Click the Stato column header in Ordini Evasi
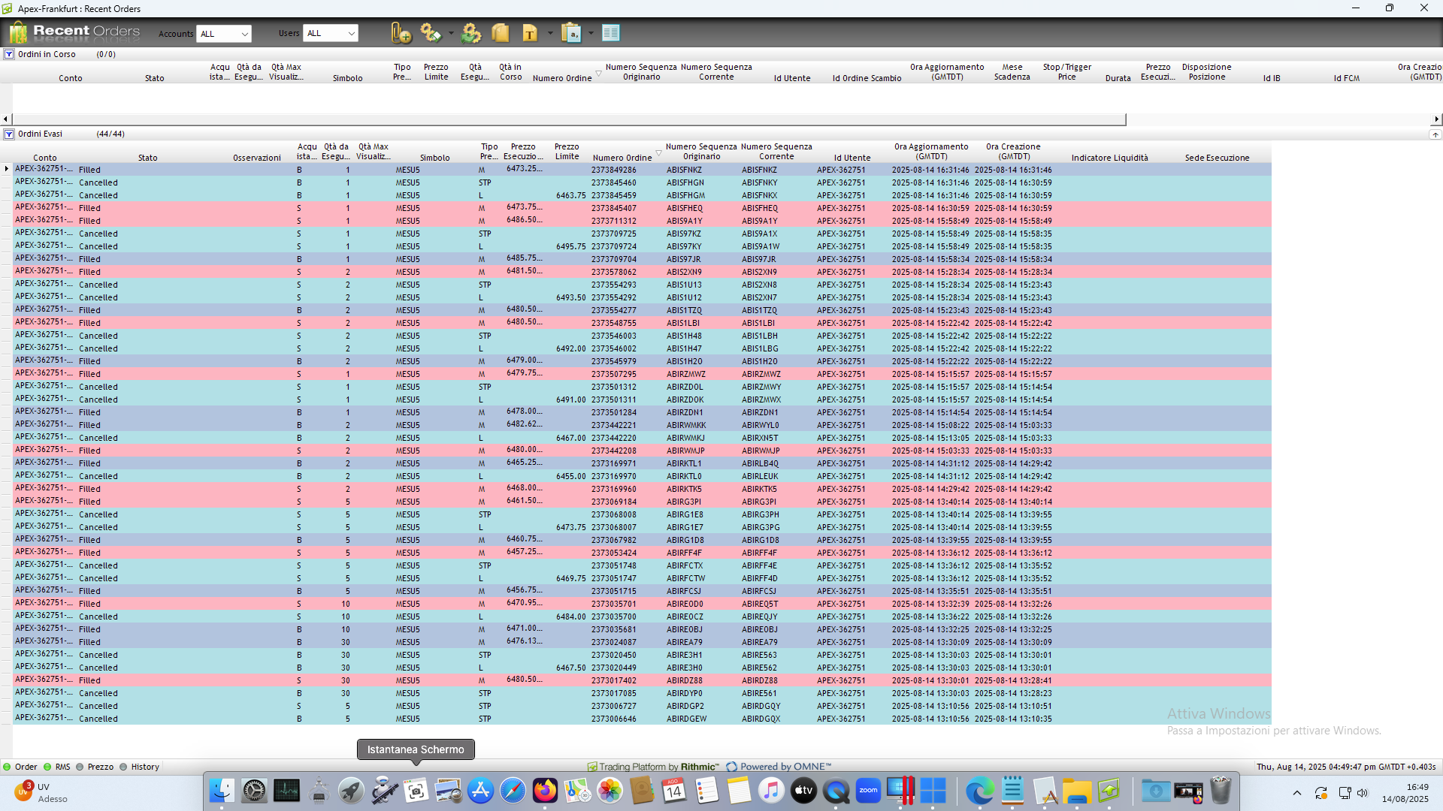 (x=148, y=158)
